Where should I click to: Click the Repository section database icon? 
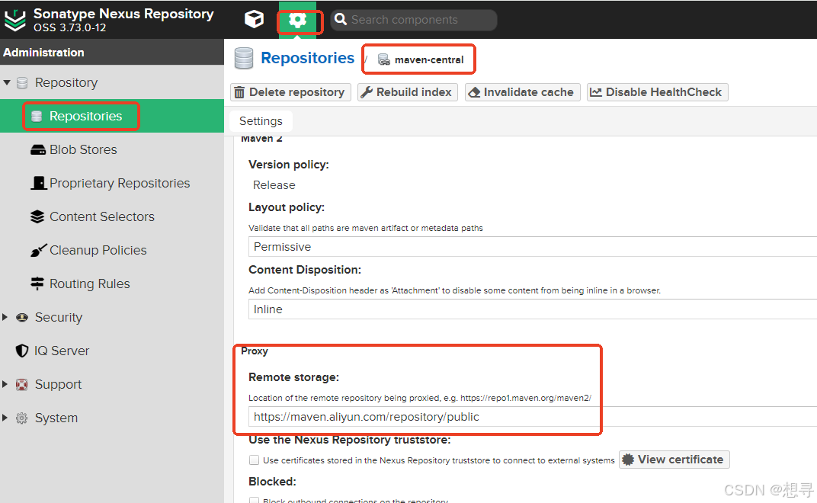point(22,83)
